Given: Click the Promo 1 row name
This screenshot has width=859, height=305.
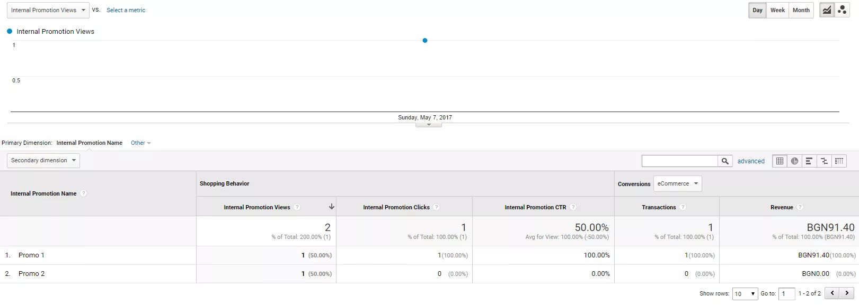Looking at the screenshot, I should coord(31,255).
